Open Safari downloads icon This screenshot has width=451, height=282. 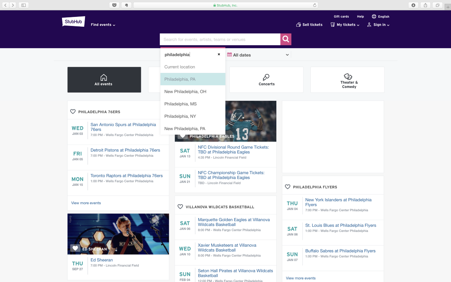click(413, 5)
